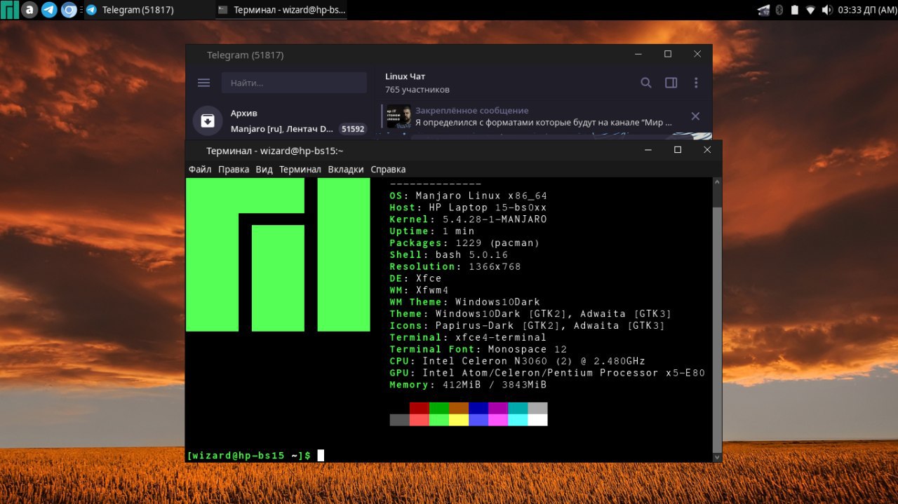Click the "Terminal: xfce4-terminal" line
898x504 pixels.
[x=468, y=338]
